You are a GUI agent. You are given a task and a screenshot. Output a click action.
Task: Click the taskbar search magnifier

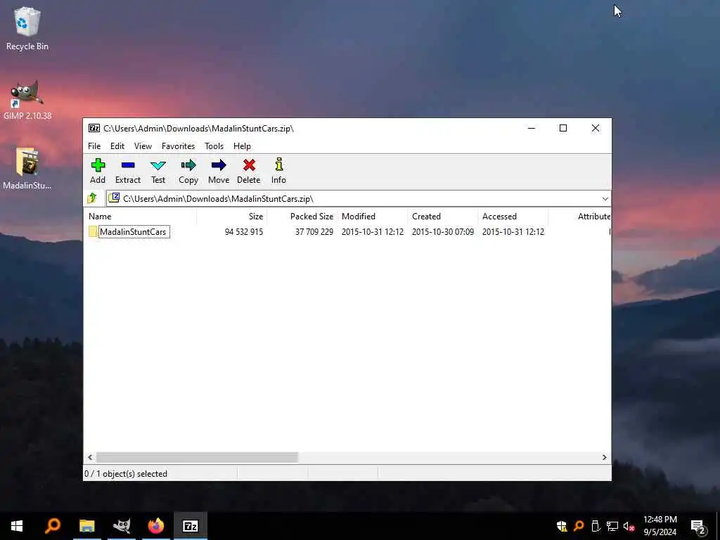52,526
